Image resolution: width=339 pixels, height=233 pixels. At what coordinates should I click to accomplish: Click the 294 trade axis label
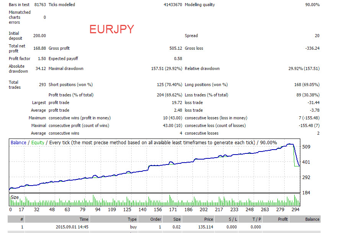point(295,210)
